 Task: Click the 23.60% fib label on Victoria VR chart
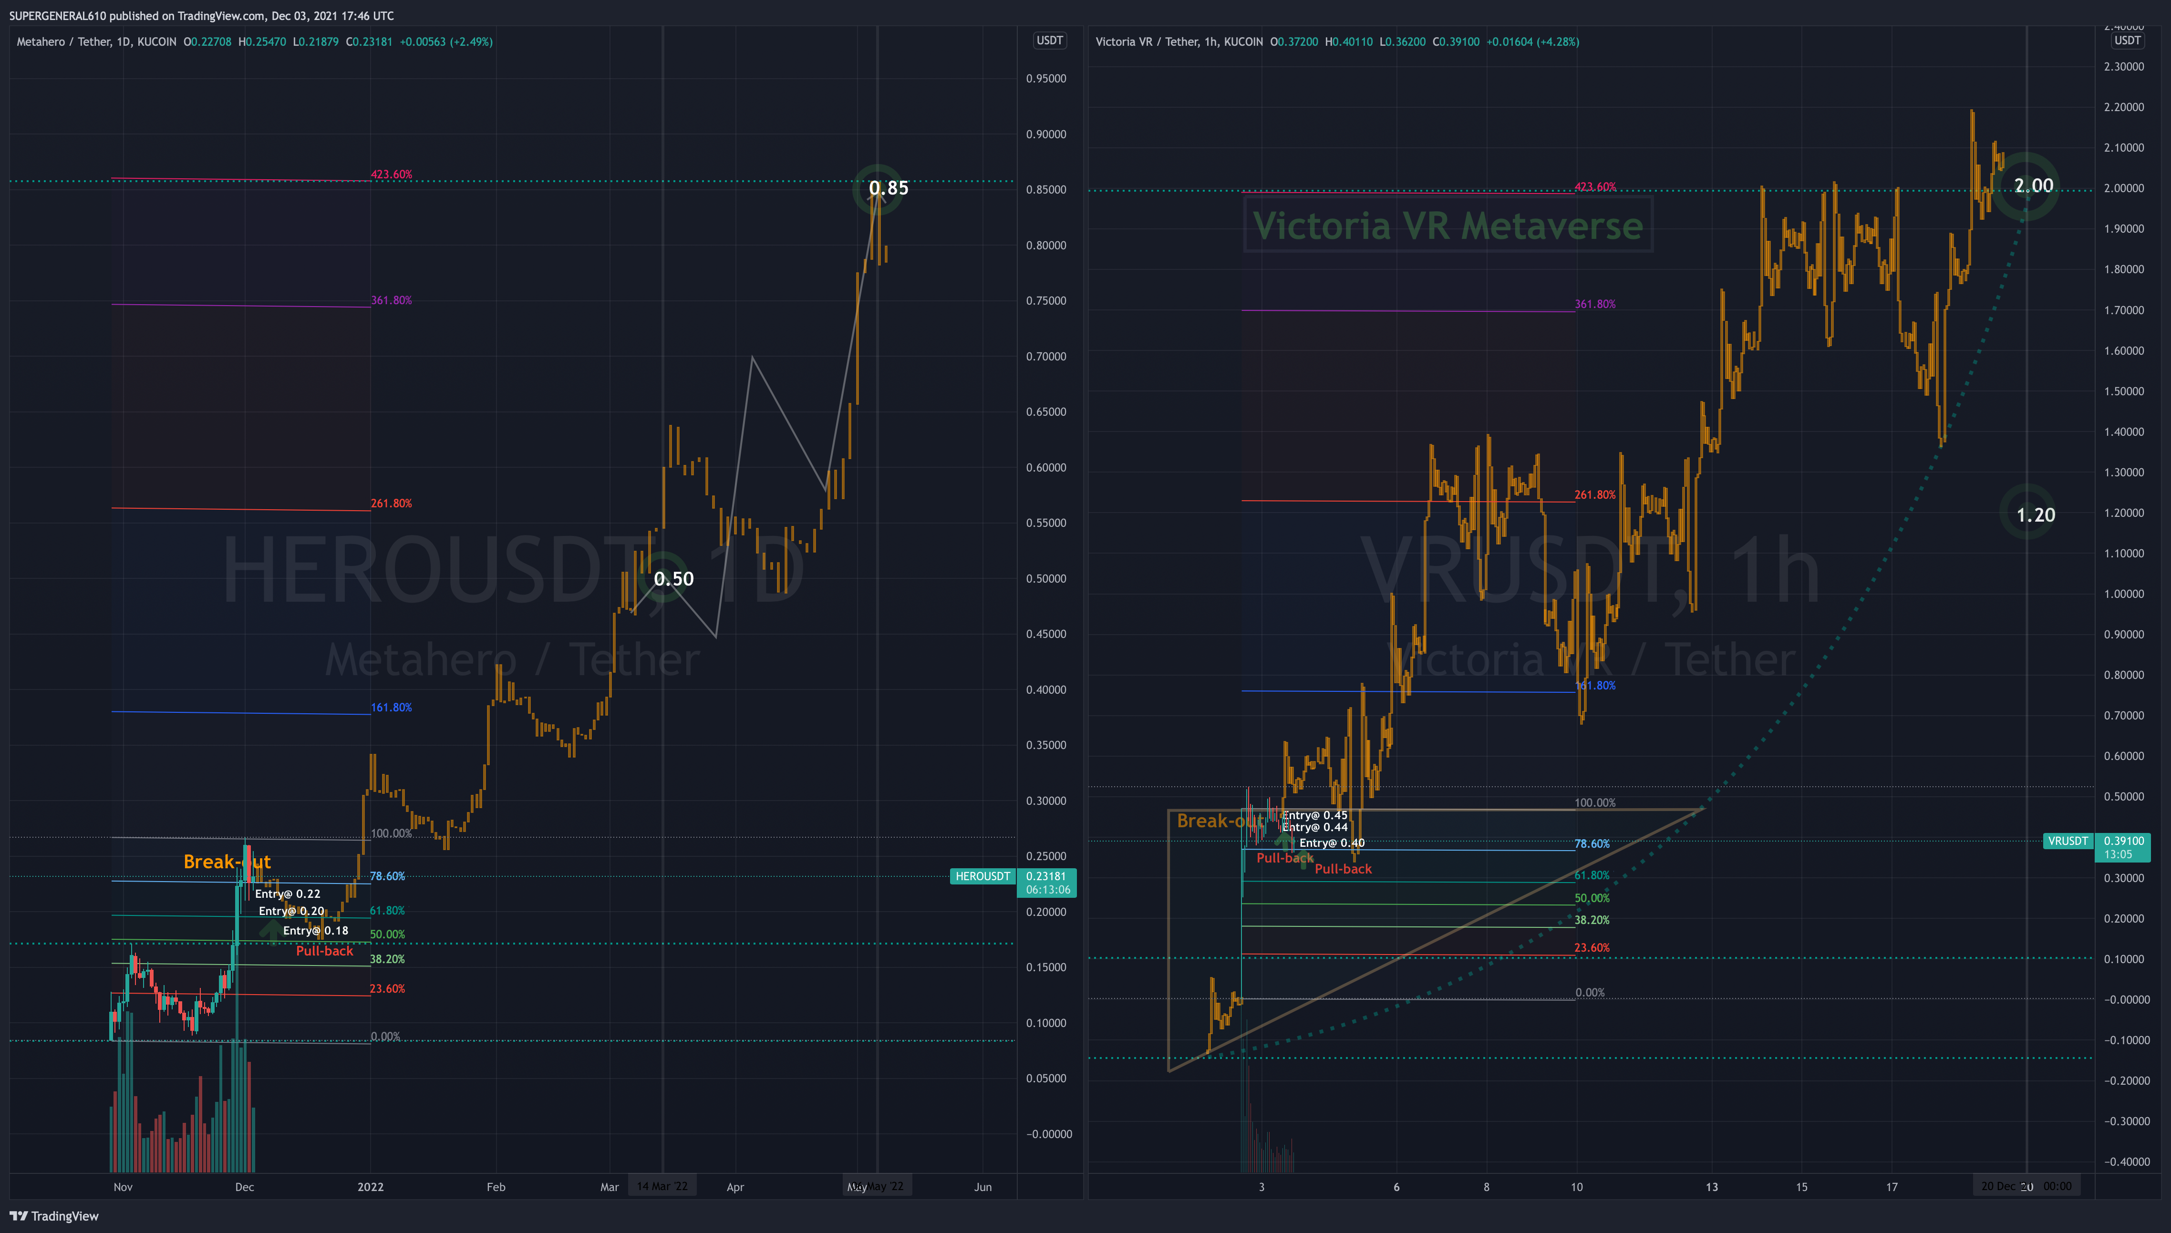click(x=1592, y=947)
